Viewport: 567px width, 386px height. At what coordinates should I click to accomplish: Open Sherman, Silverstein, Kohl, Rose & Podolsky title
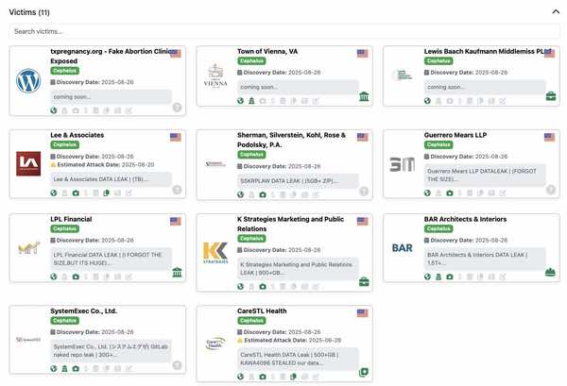coord(291,140)
